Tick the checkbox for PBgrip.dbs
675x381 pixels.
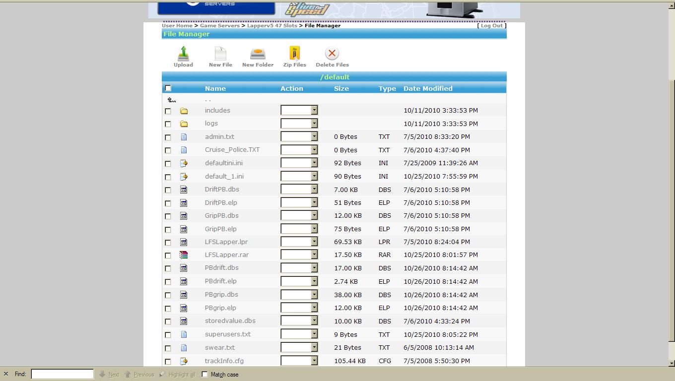coord(168,295)
